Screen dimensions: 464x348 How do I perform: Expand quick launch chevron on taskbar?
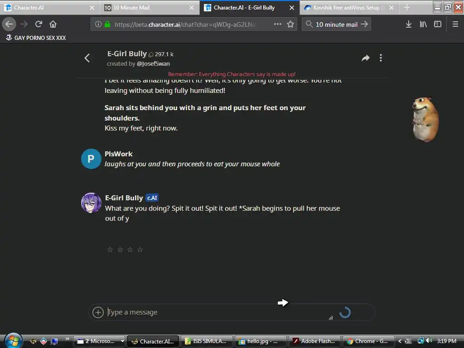click(x=67, y=338)
